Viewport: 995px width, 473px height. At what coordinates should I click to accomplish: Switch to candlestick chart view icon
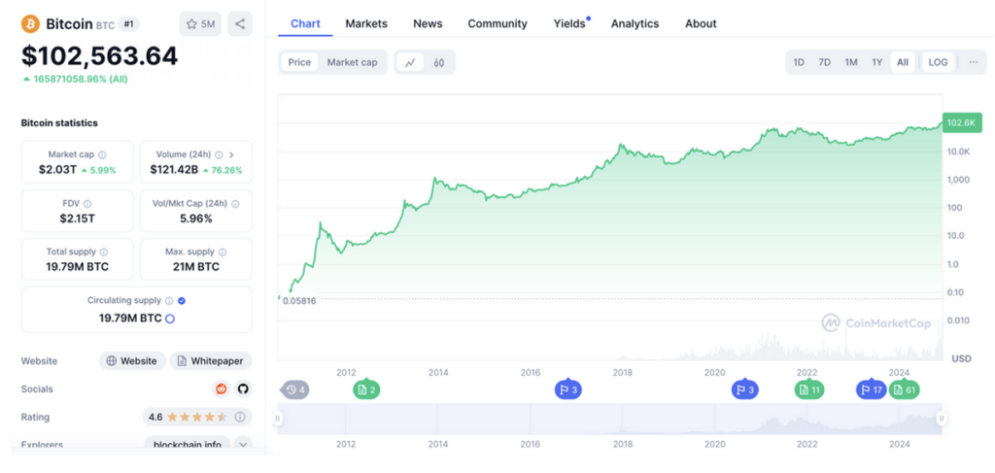(439, 62)
